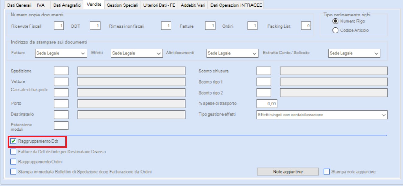Click the Ordini copies field

coord(253,26)
